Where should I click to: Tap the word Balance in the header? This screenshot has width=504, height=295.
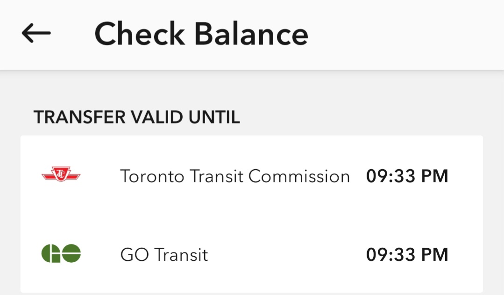pyautogui.click(x=251, y=34)
